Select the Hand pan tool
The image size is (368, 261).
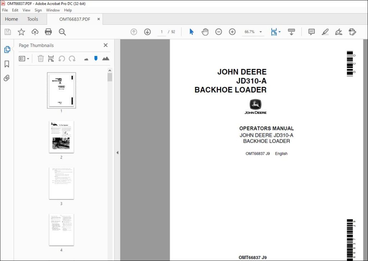tap(205, 32)
